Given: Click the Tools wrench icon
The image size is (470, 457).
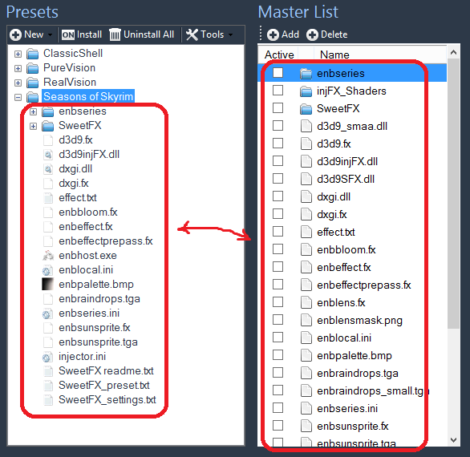Looking at the screenshot, I should tap(192, 34).
